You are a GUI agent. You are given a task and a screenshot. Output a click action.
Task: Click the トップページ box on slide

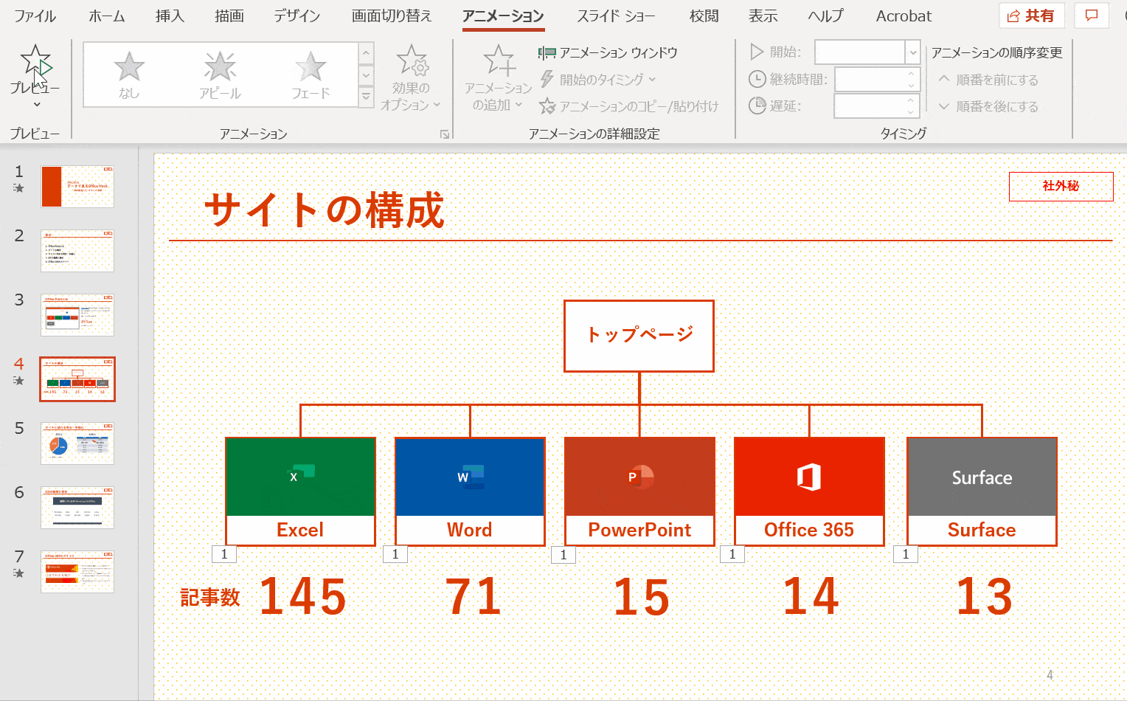click(639, 336)
